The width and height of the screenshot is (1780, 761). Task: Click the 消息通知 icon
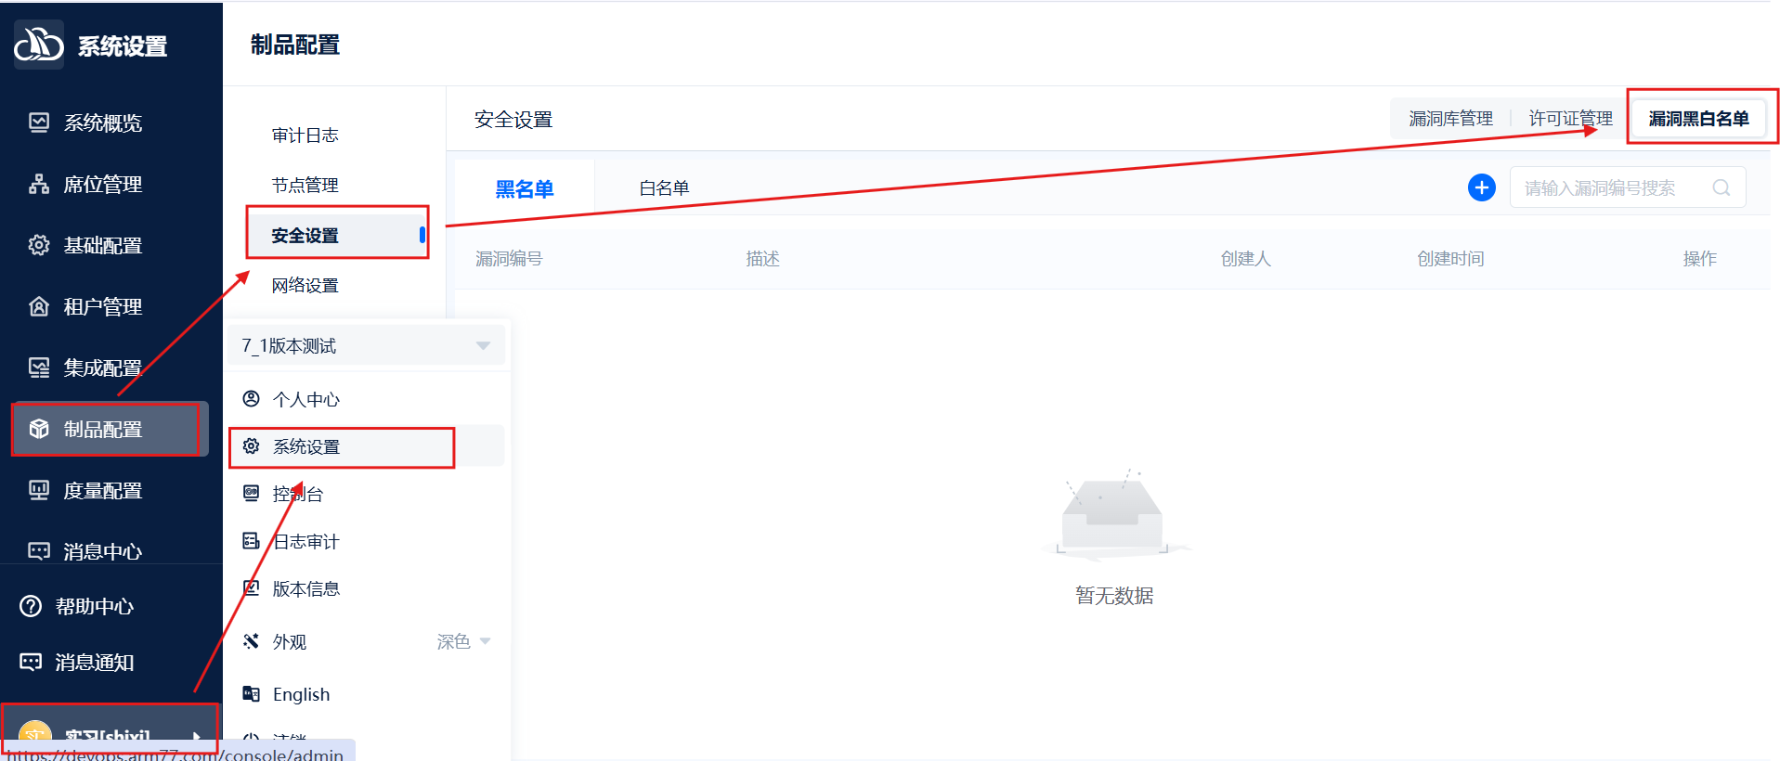point(32,662)
